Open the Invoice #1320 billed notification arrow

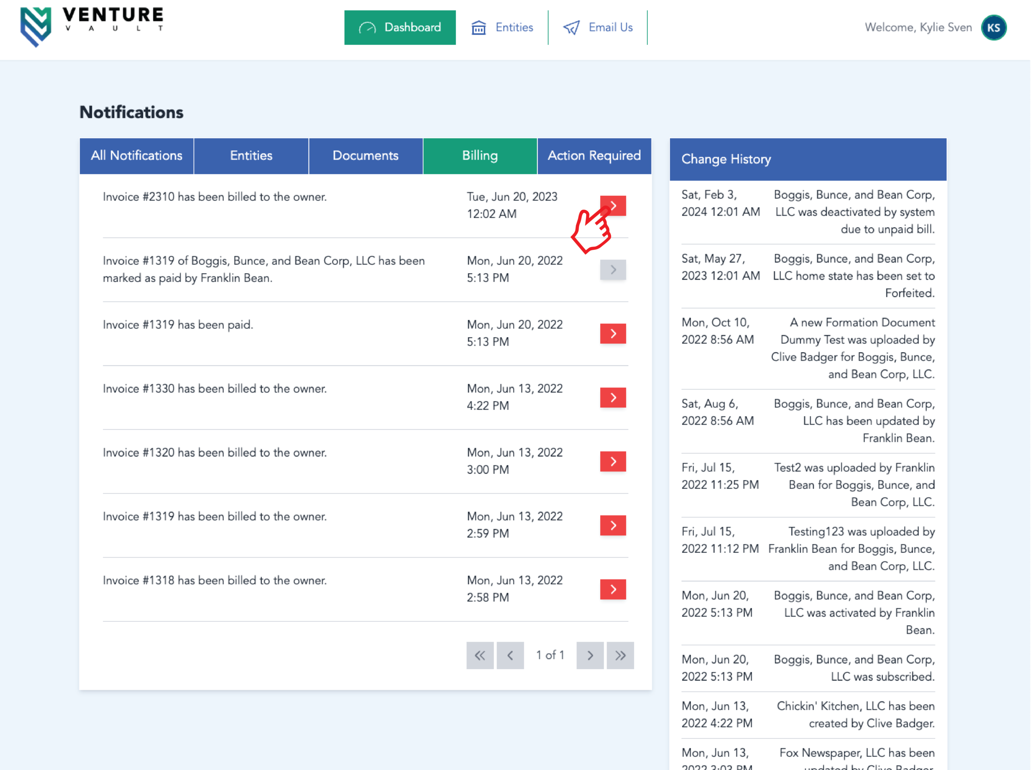(x=613, y=461)
